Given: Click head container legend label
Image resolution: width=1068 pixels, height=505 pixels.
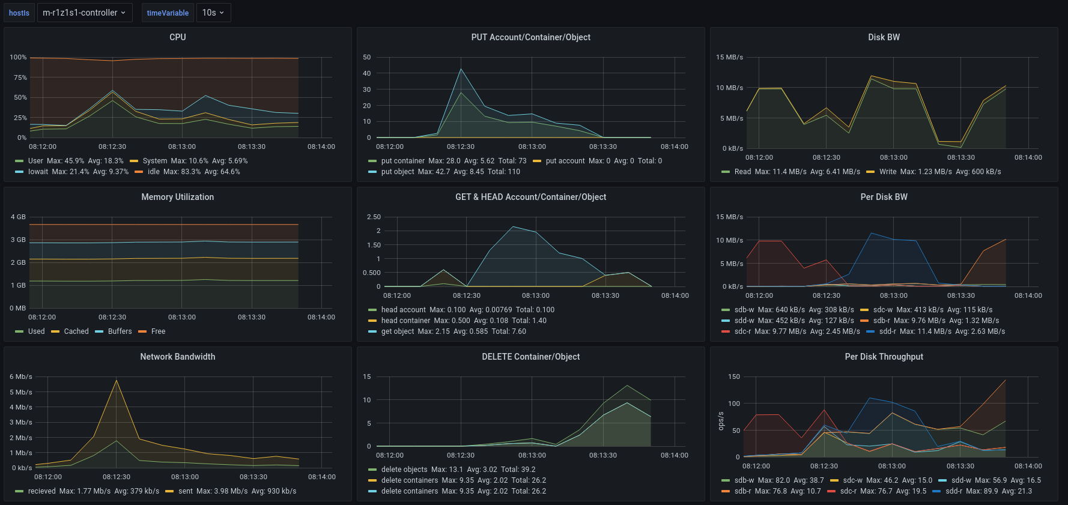Looking at the screenshot, I should point(405,321).
